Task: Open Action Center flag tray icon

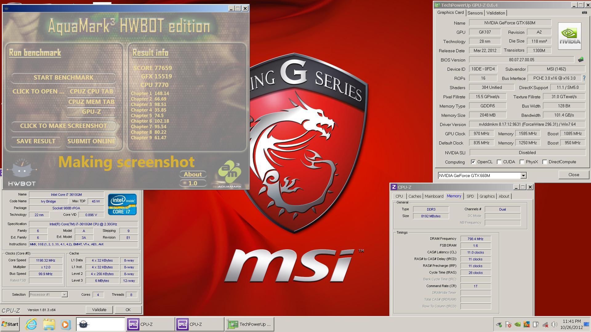Action: pos(508,324)
